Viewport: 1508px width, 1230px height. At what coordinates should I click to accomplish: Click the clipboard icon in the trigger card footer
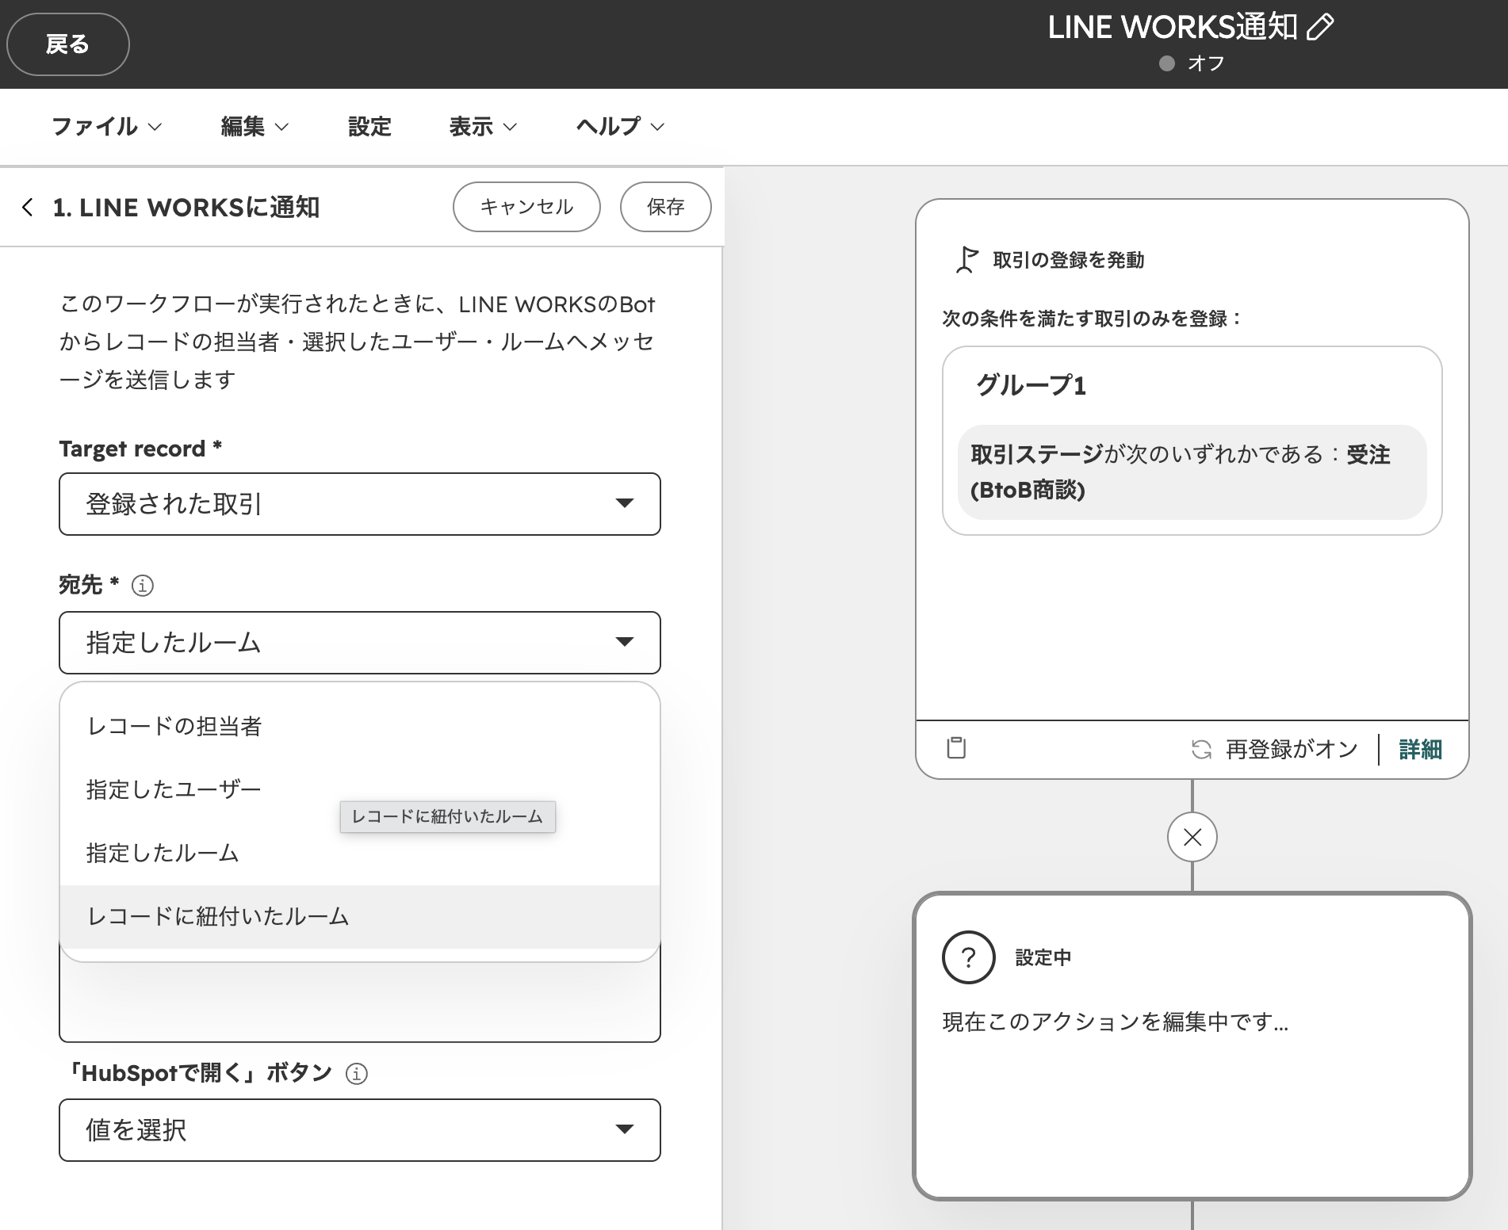click(x=957, y=748)
